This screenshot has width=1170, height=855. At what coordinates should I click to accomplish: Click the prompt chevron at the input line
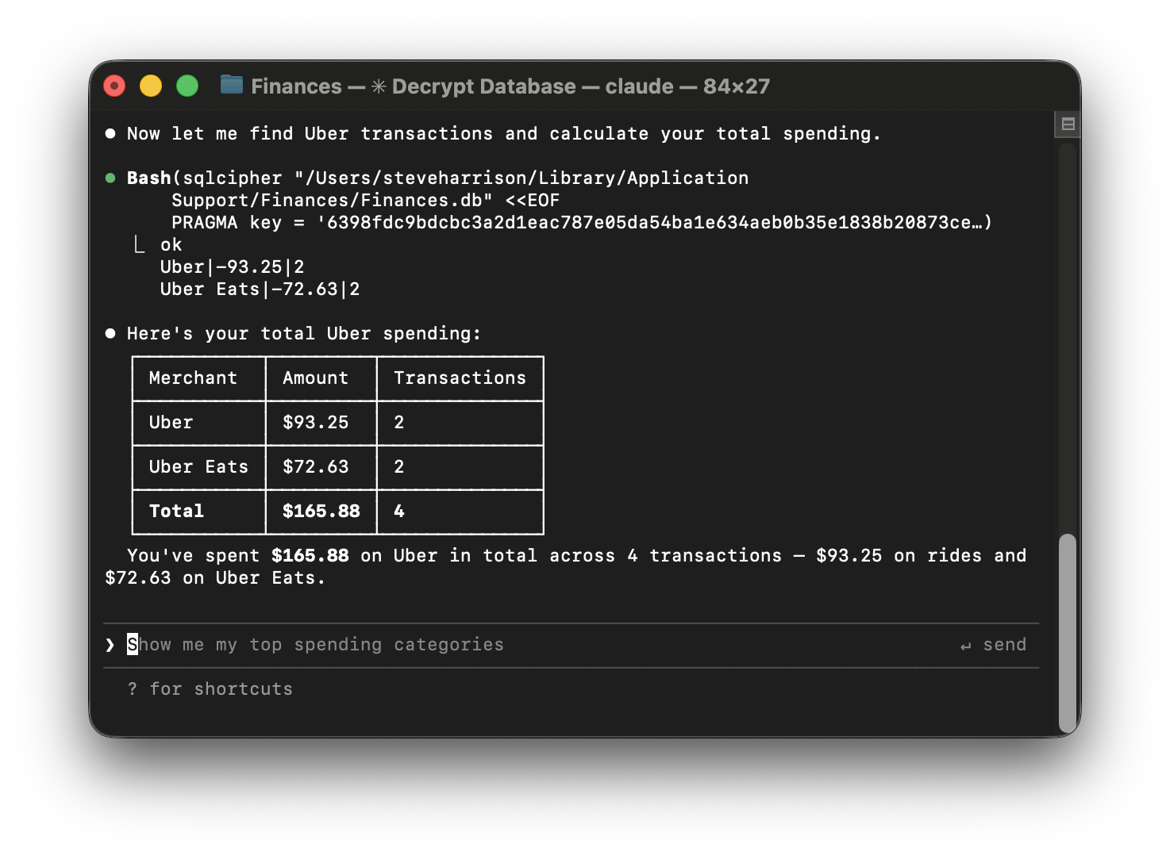pyautogui.click(x=110, y=645)
